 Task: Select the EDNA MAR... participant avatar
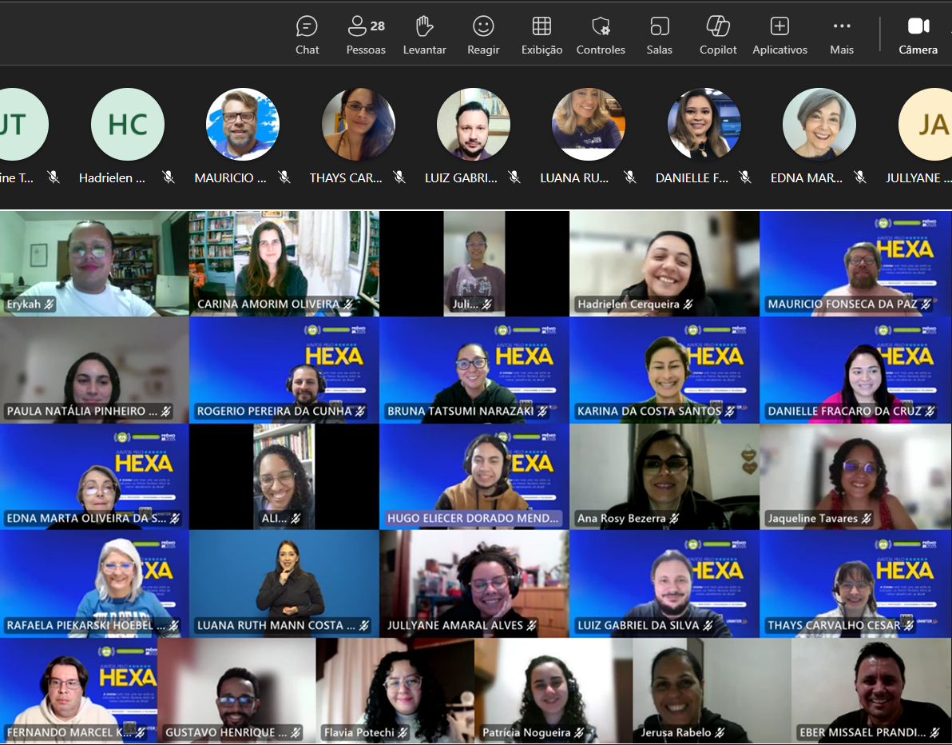[x=819, y=125]
